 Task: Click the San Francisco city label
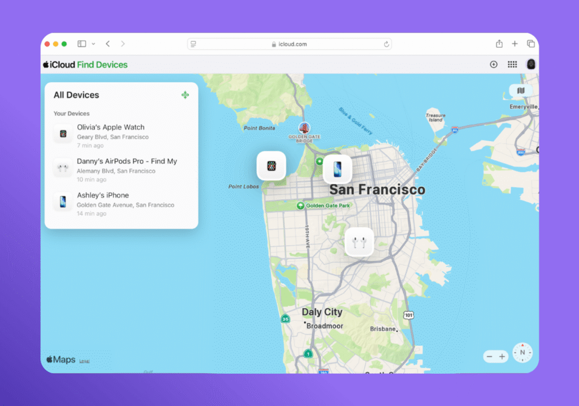[x=377, y=190]
